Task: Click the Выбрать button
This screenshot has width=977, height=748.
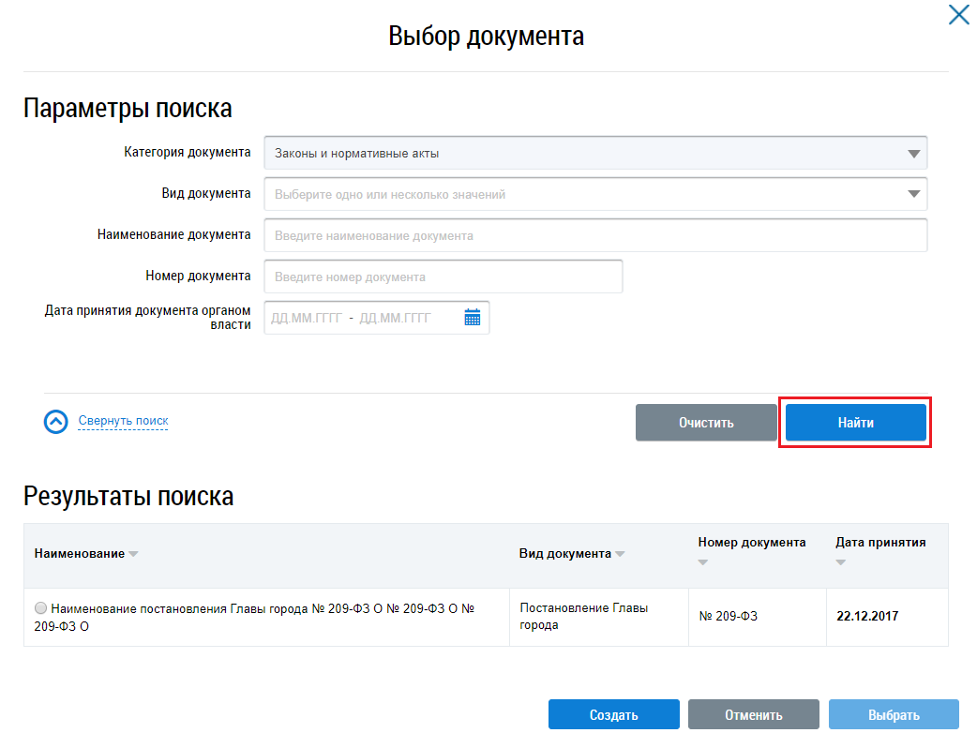Action: pos(893,715)
